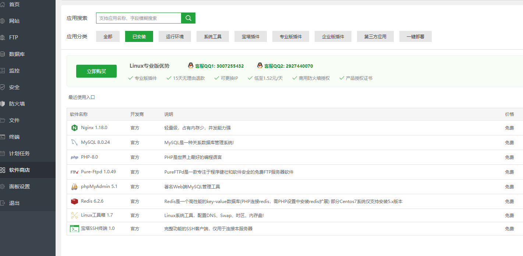The height and width of the screenshot is (256, 523).
Task: Switch to the 系统工具 category
Action: coord(213,36)
